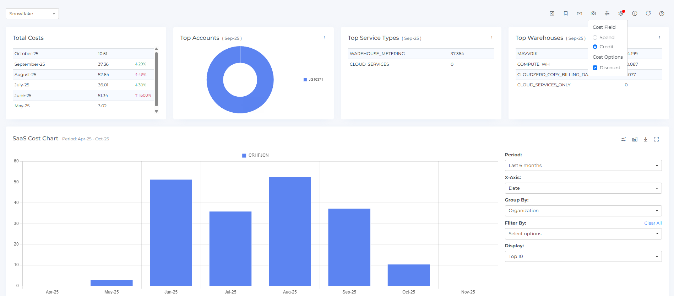The width and height of the screenshot is (674, 296).
Task: Expand the SaaS Cost Chart to fullscreen
Action: [x=656, y=139]
